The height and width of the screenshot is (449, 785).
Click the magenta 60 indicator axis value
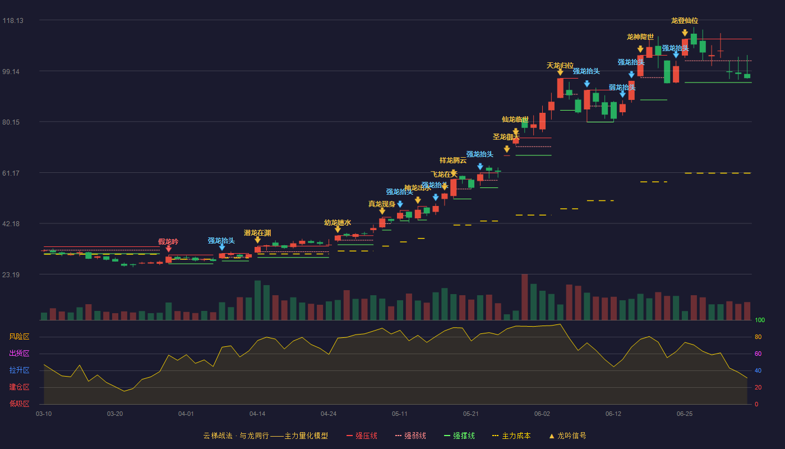point(758,354)
